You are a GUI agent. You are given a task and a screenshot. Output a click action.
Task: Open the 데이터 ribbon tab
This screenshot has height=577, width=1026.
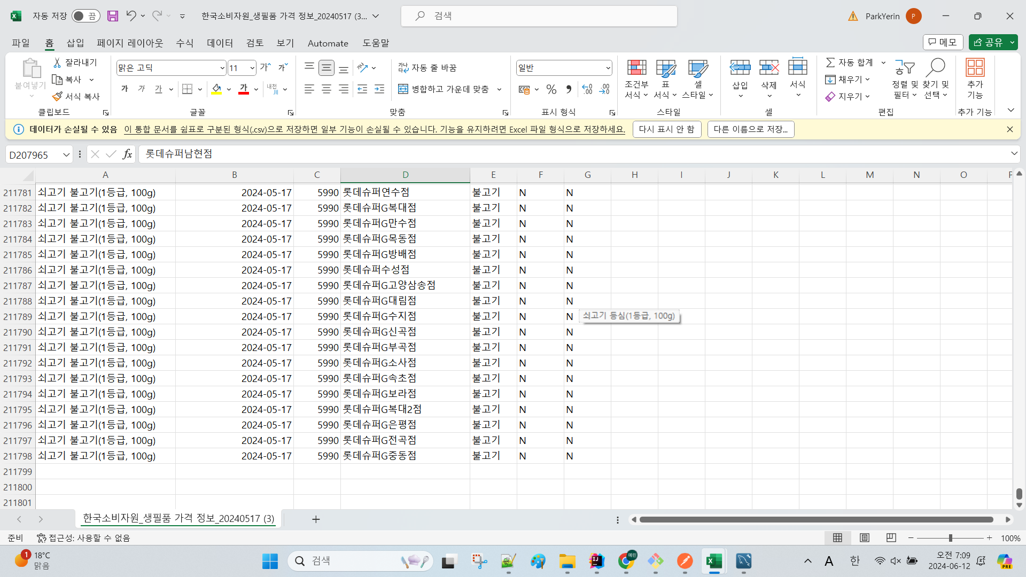pyautogui.click(x=220, y=43)
